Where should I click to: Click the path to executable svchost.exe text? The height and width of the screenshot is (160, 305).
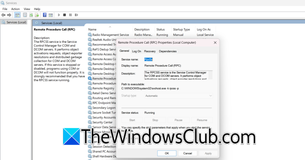coord(150,89)
